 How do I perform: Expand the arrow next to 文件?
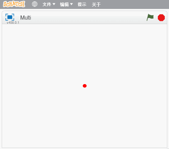(x=54, y=4)
